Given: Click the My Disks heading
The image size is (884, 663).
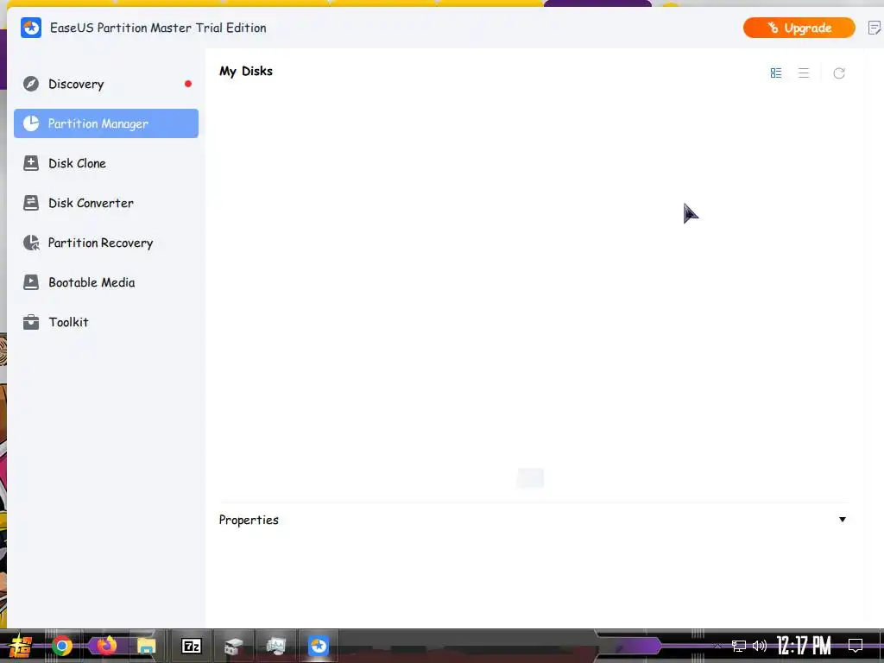Looking at the screenshot, I should click(x=246, y=72).
